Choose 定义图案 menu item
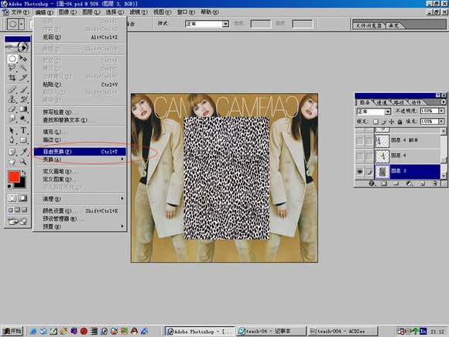Image resolution: width=449 pixels, height=337 pixels. [80, 180]
